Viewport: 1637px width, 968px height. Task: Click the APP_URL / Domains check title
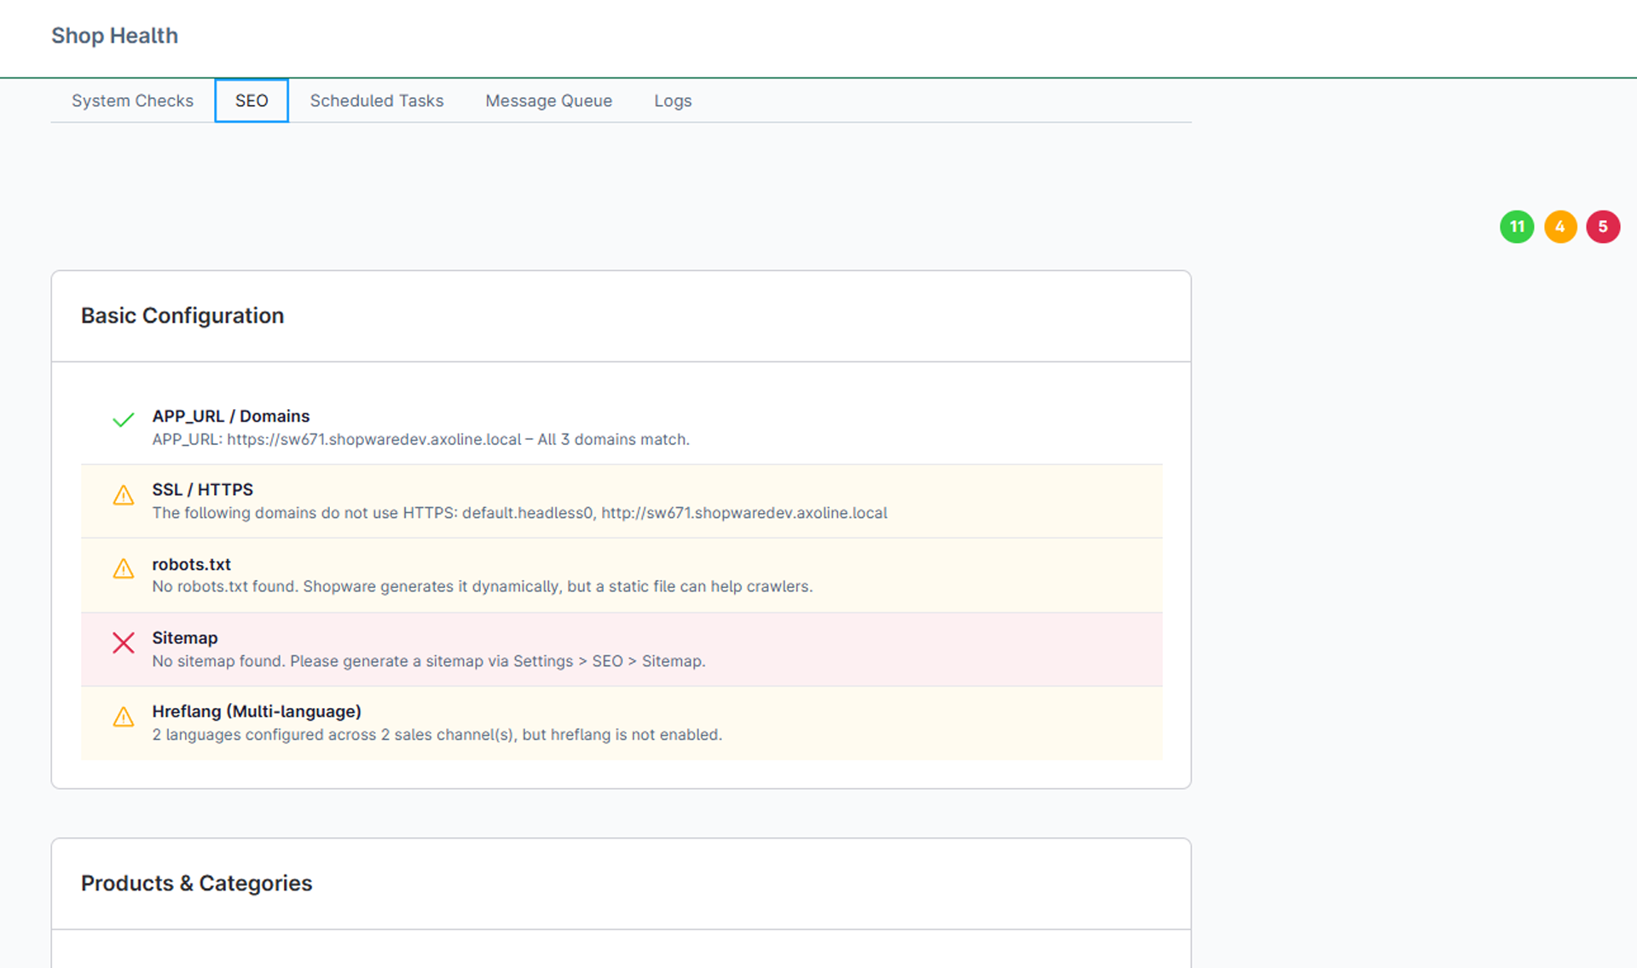[x=231, y=416]
